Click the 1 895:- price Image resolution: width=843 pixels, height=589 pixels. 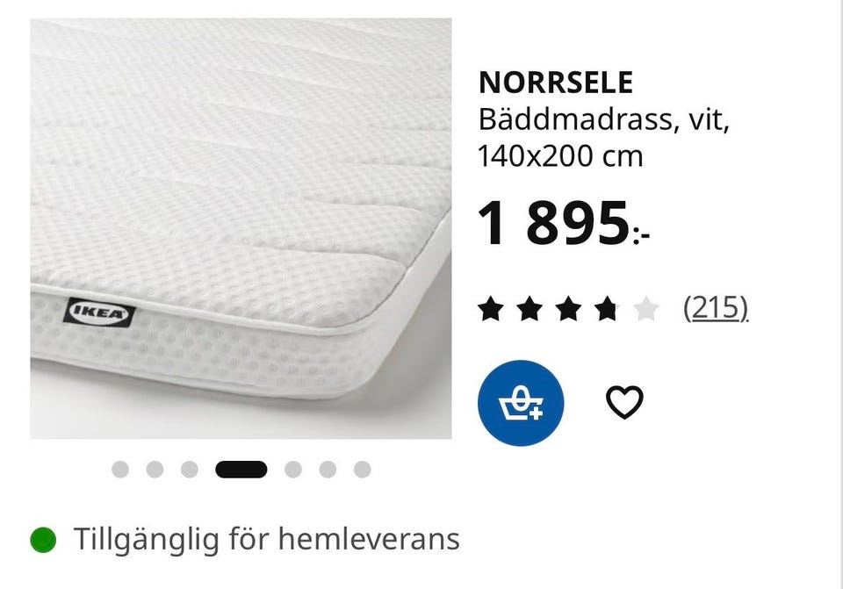click(564, 223)
